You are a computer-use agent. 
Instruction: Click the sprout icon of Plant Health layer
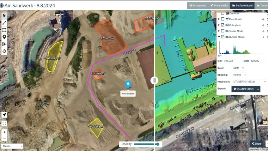coord(227,19)
